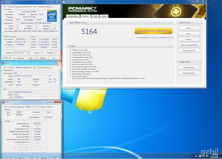Viewport: 222px width, 159px height.
Task: Click the Intel Inside Pentium logo
Action: pyautogui.click(x=52, y=16)
